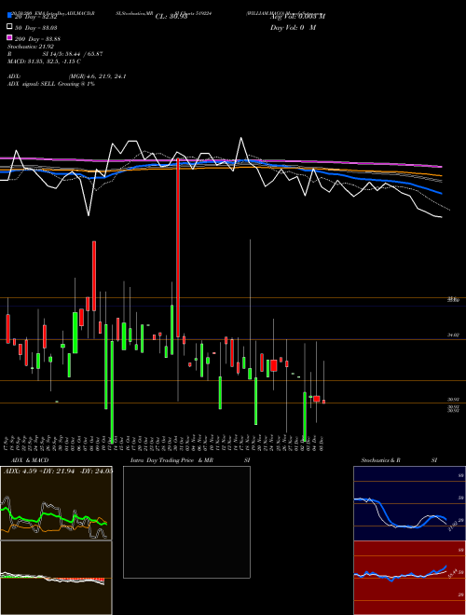466x615 pixels.
Task: Click the topmost 30.93 price level label
Action: 454,400
